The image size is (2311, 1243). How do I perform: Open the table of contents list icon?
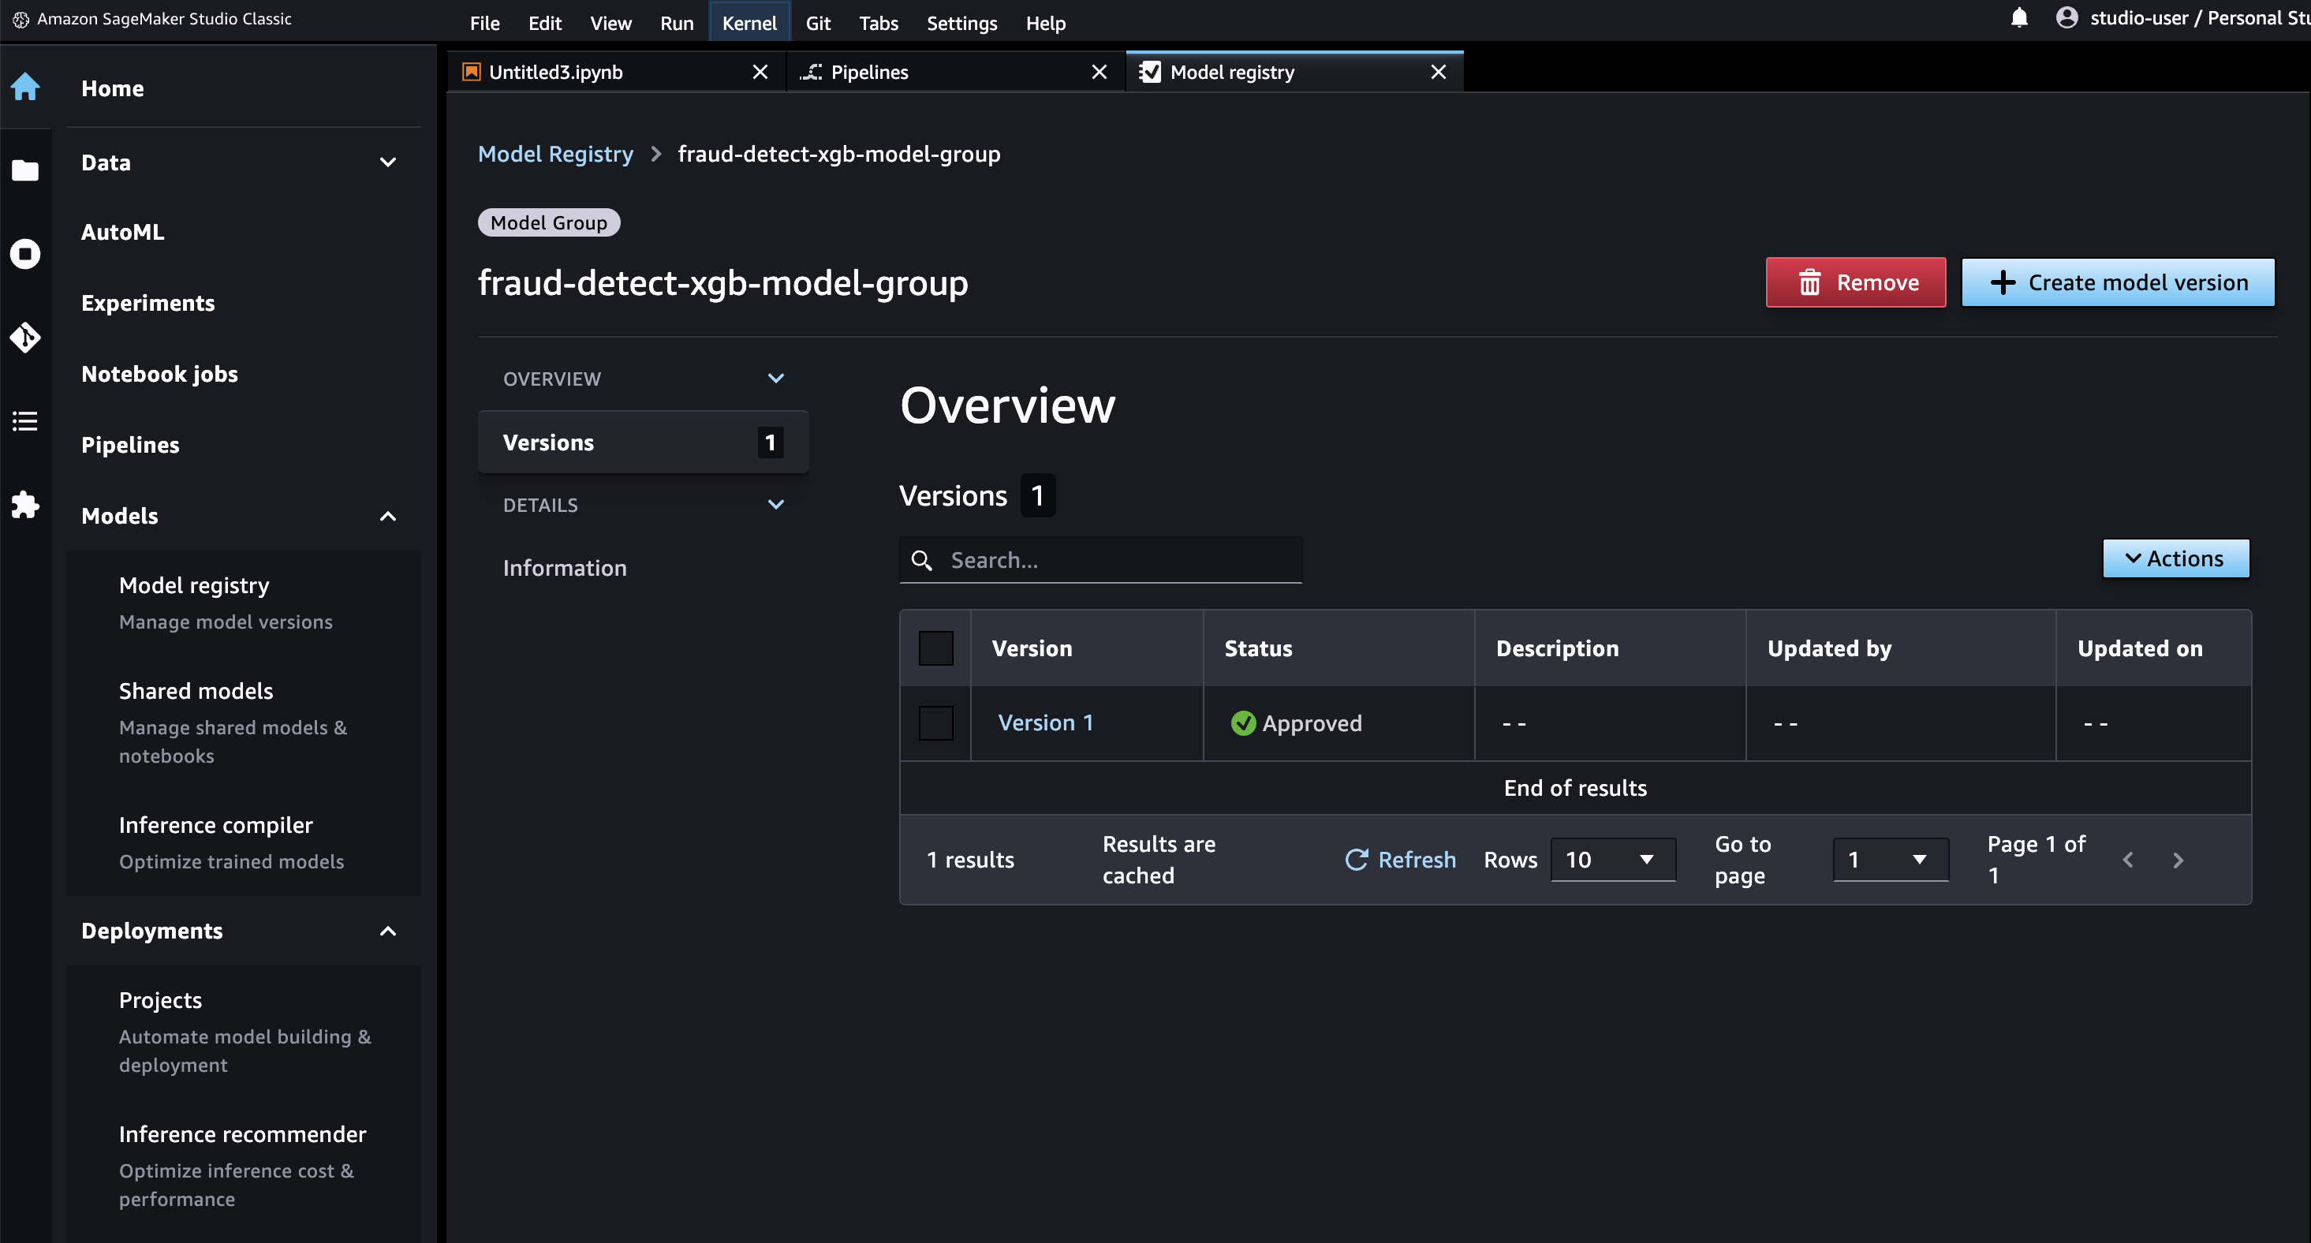coord(25,420)
